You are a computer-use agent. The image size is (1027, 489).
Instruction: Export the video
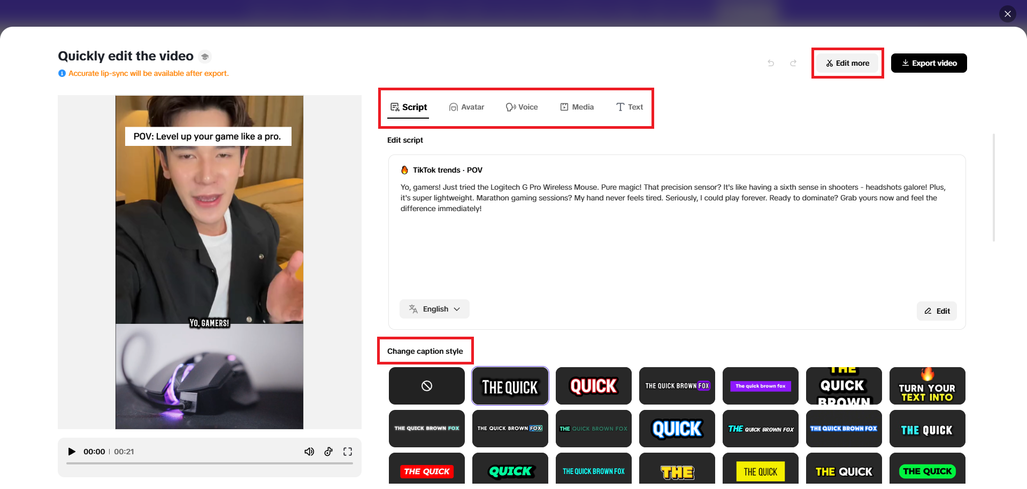929,63
